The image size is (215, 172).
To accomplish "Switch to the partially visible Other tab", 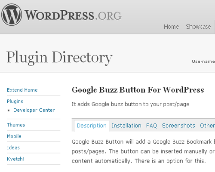I will coord(207,126).
